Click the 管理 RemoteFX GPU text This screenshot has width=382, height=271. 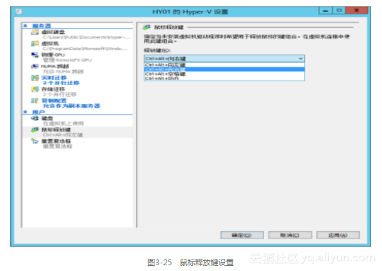tap(67, 60)
